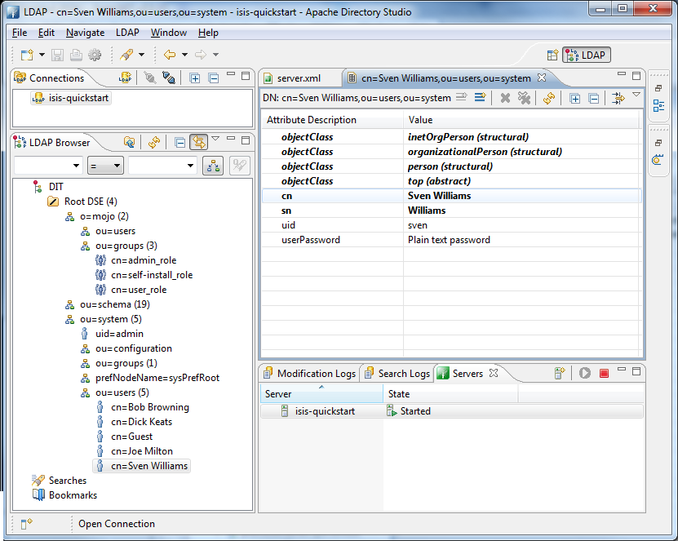Screen dimensions: 678x541
Task: Stop the isis-quickstart server
Action: [x=604, y=372]
